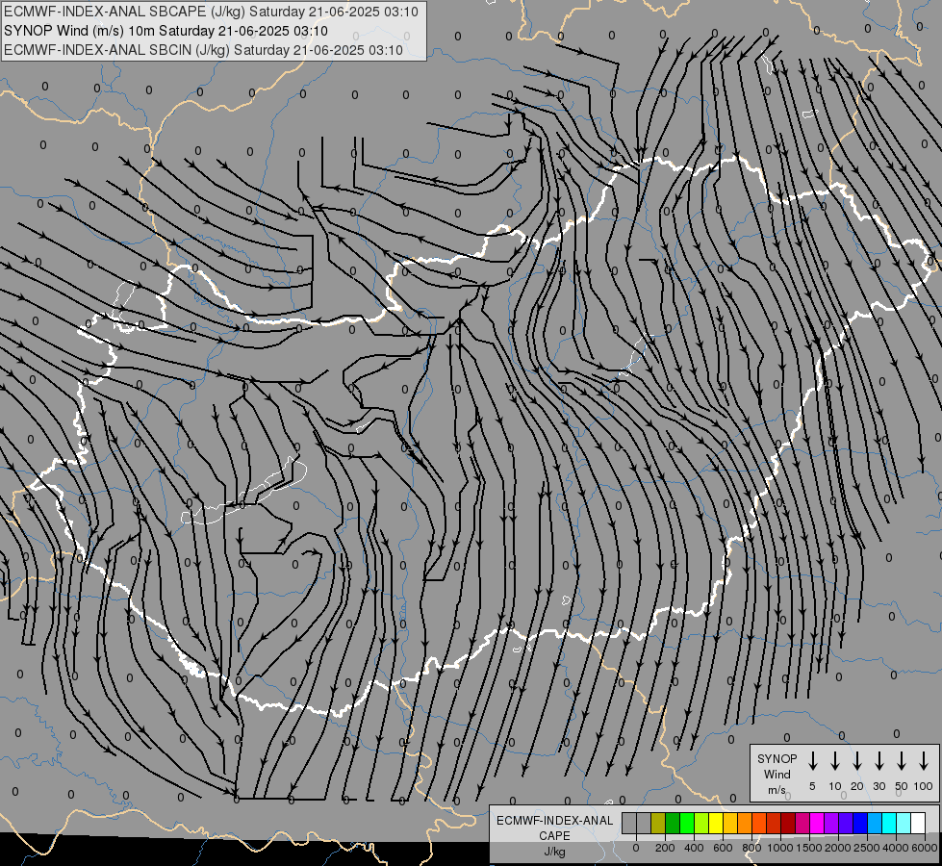
Task: Click the 400 tick label on CAPE scale
Action: (694, 848)
